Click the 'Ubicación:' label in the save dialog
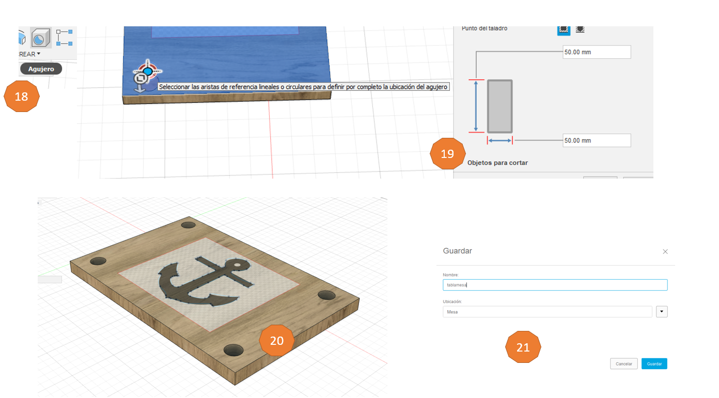 (452, 301)
